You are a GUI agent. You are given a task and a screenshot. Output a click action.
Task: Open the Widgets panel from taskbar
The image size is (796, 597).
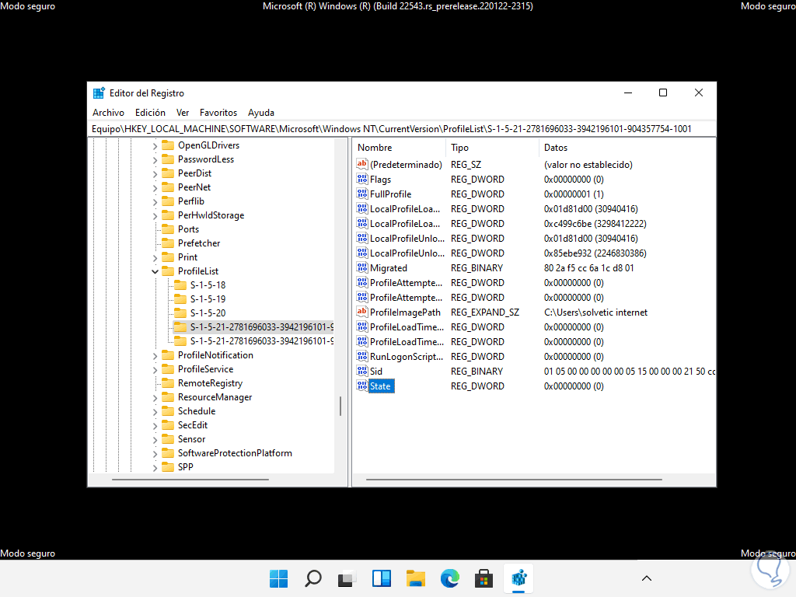(x=382, y=578)
